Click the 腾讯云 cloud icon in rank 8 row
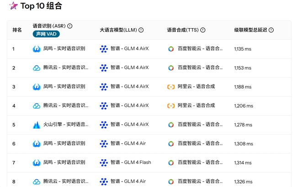Screen dimensions: 297x187 (37, 182)
